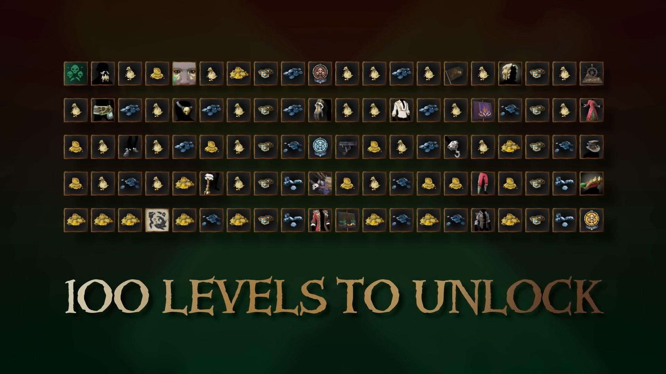The width and height of the screenshot is (666, 374).
Task: Open the kraken parchment reward tile
Action: [x=157, y=220]
